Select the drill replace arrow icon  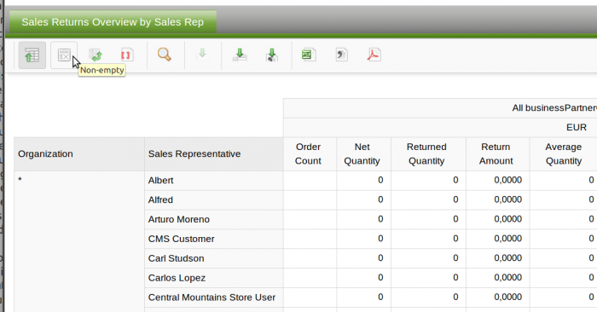point(271,55)
